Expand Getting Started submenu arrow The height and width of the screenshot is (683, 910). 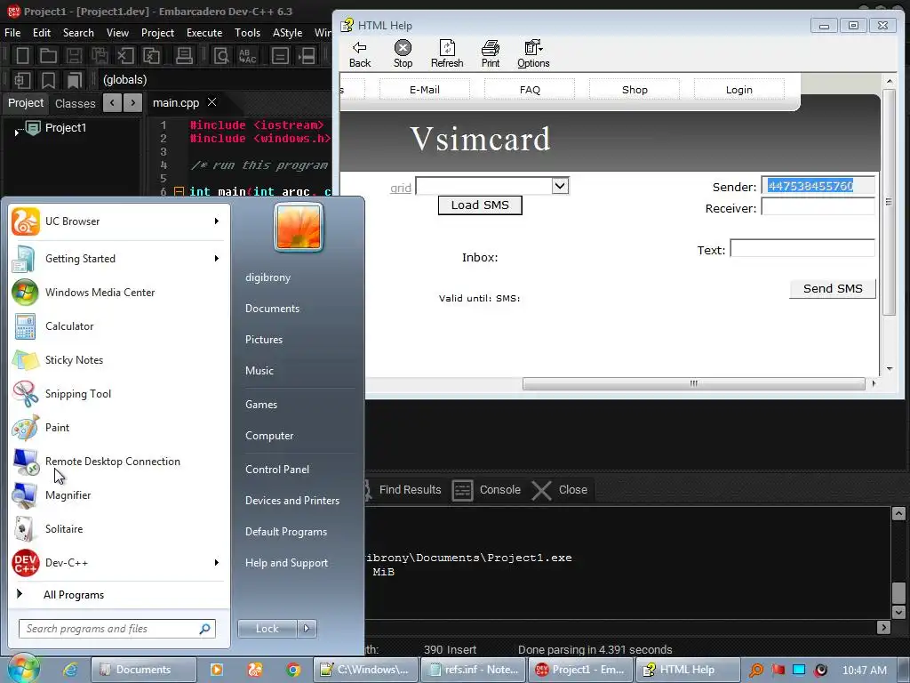[217, 259]
